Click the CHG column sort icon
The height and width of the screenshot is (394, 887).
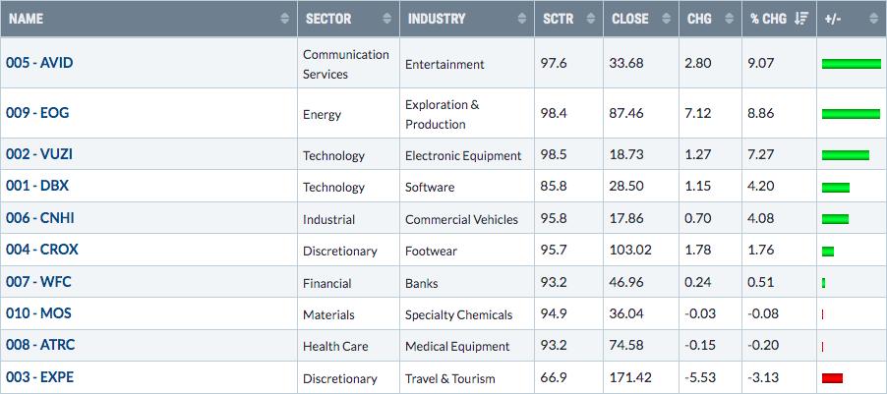coord(730,19)
